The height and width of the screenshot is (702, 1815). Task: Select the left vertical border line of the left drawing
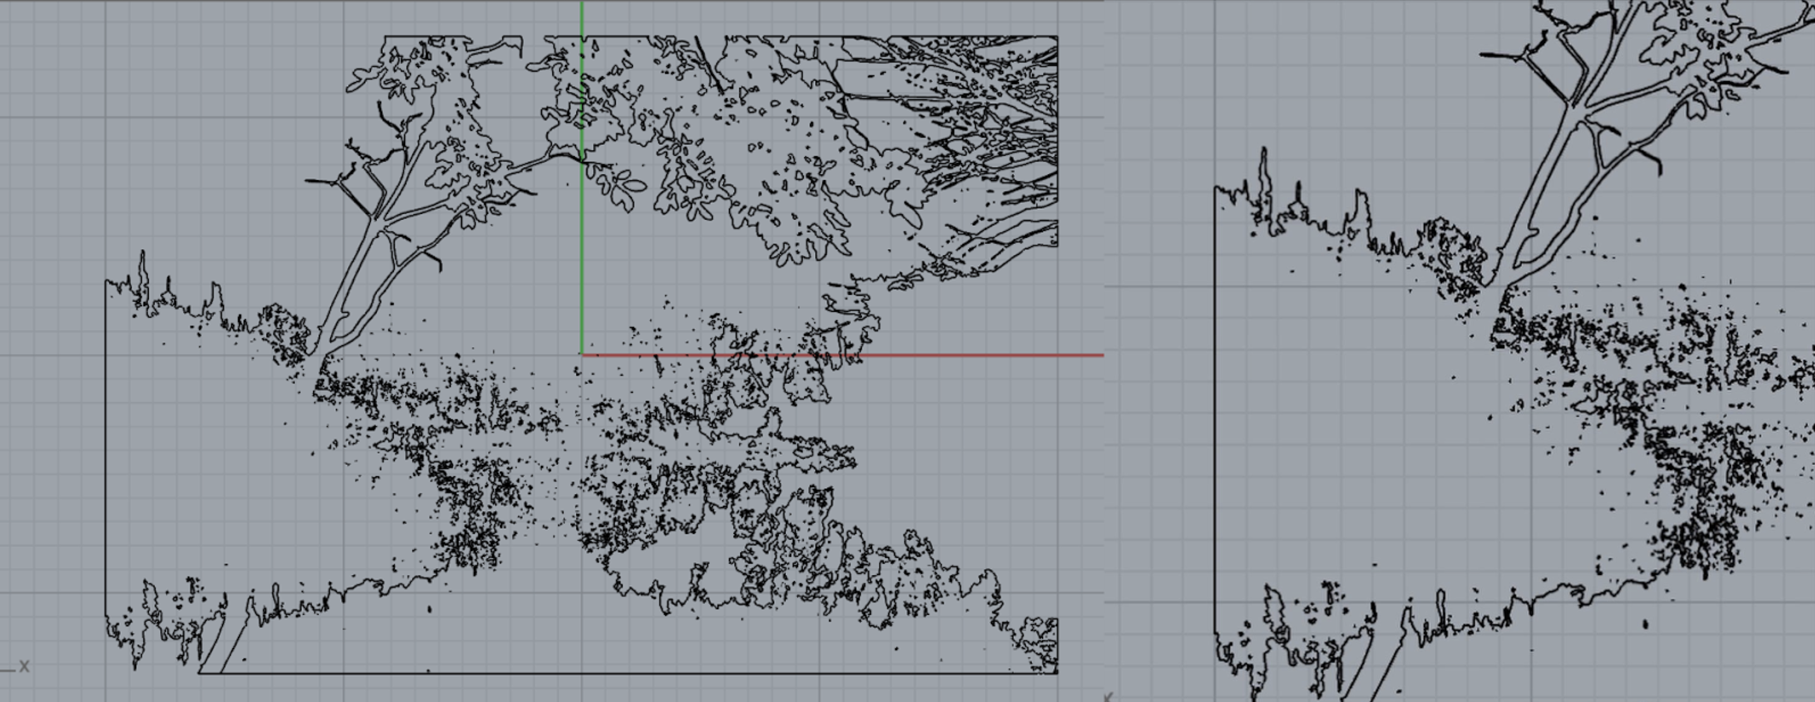[106, 458]
